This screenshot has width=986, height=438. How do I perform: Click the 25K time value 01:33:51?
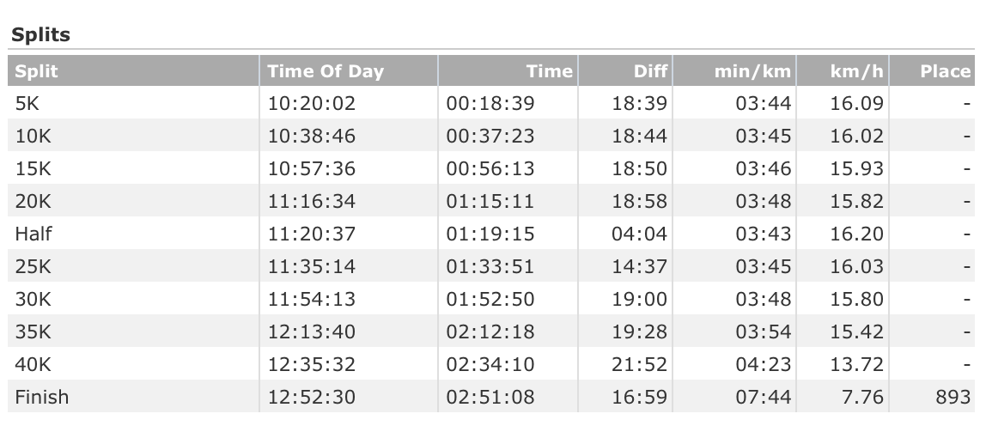pos(490,267)
